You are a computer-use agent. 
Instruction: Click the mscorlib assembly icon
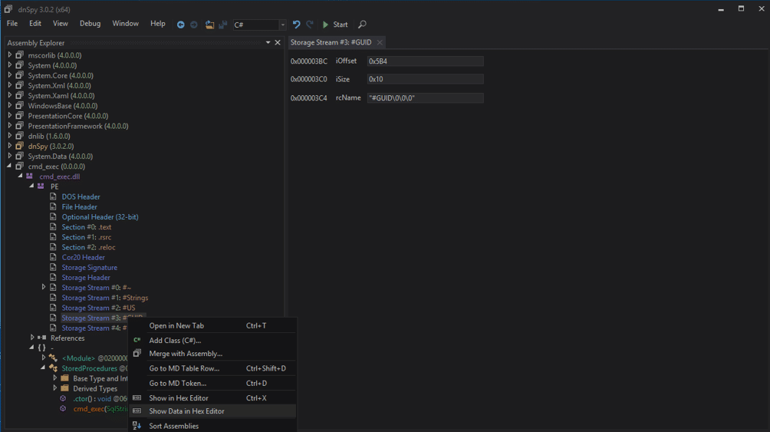coord(19,55)
